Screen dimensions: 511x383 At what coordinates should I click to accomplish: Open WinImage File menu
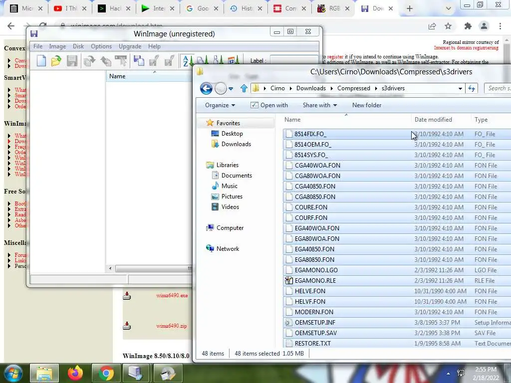(38, 46)
